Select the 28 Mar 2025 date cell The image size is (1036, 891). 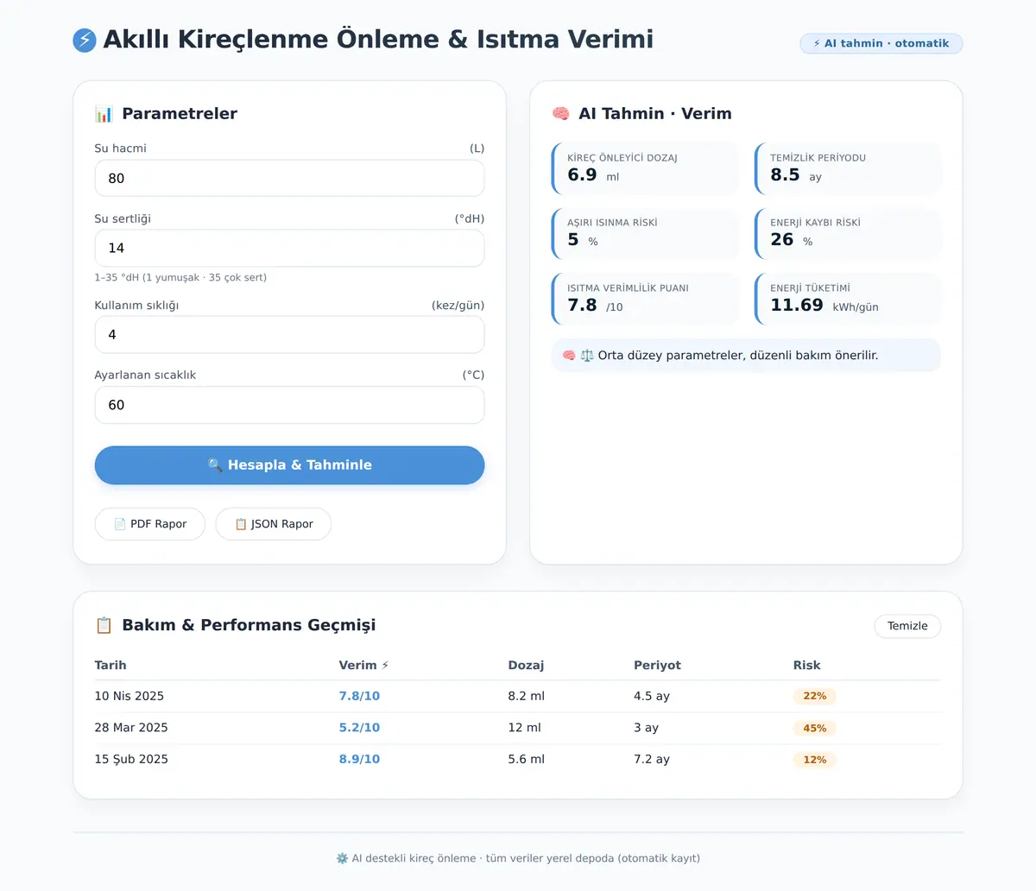(x=131, y=728)
